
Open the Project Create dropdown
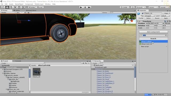(x=4, y=63)
